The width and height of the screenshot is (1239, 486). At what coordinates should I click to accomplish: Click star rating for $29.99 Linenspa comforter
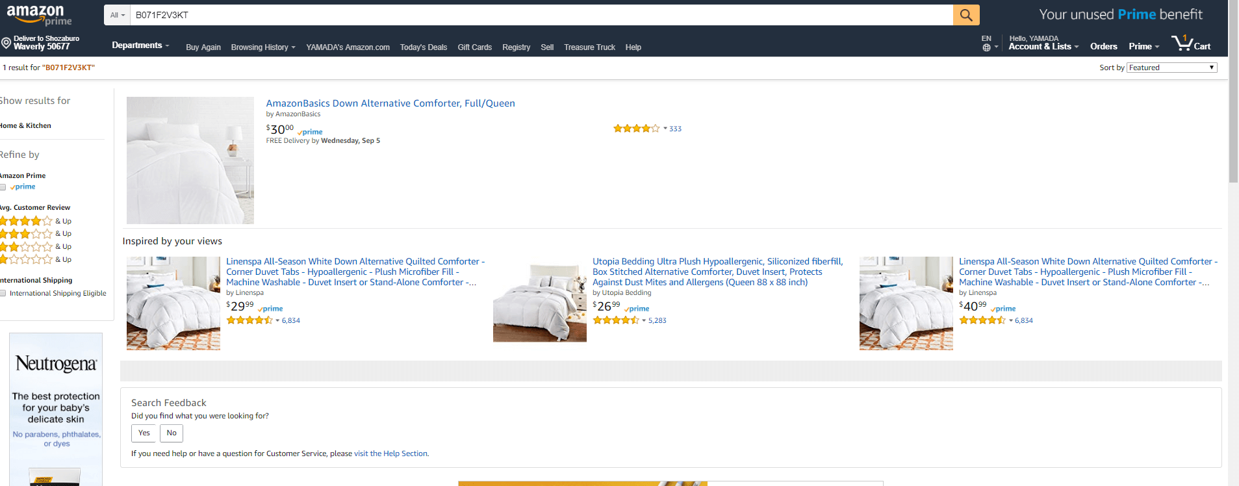(249, 320)
